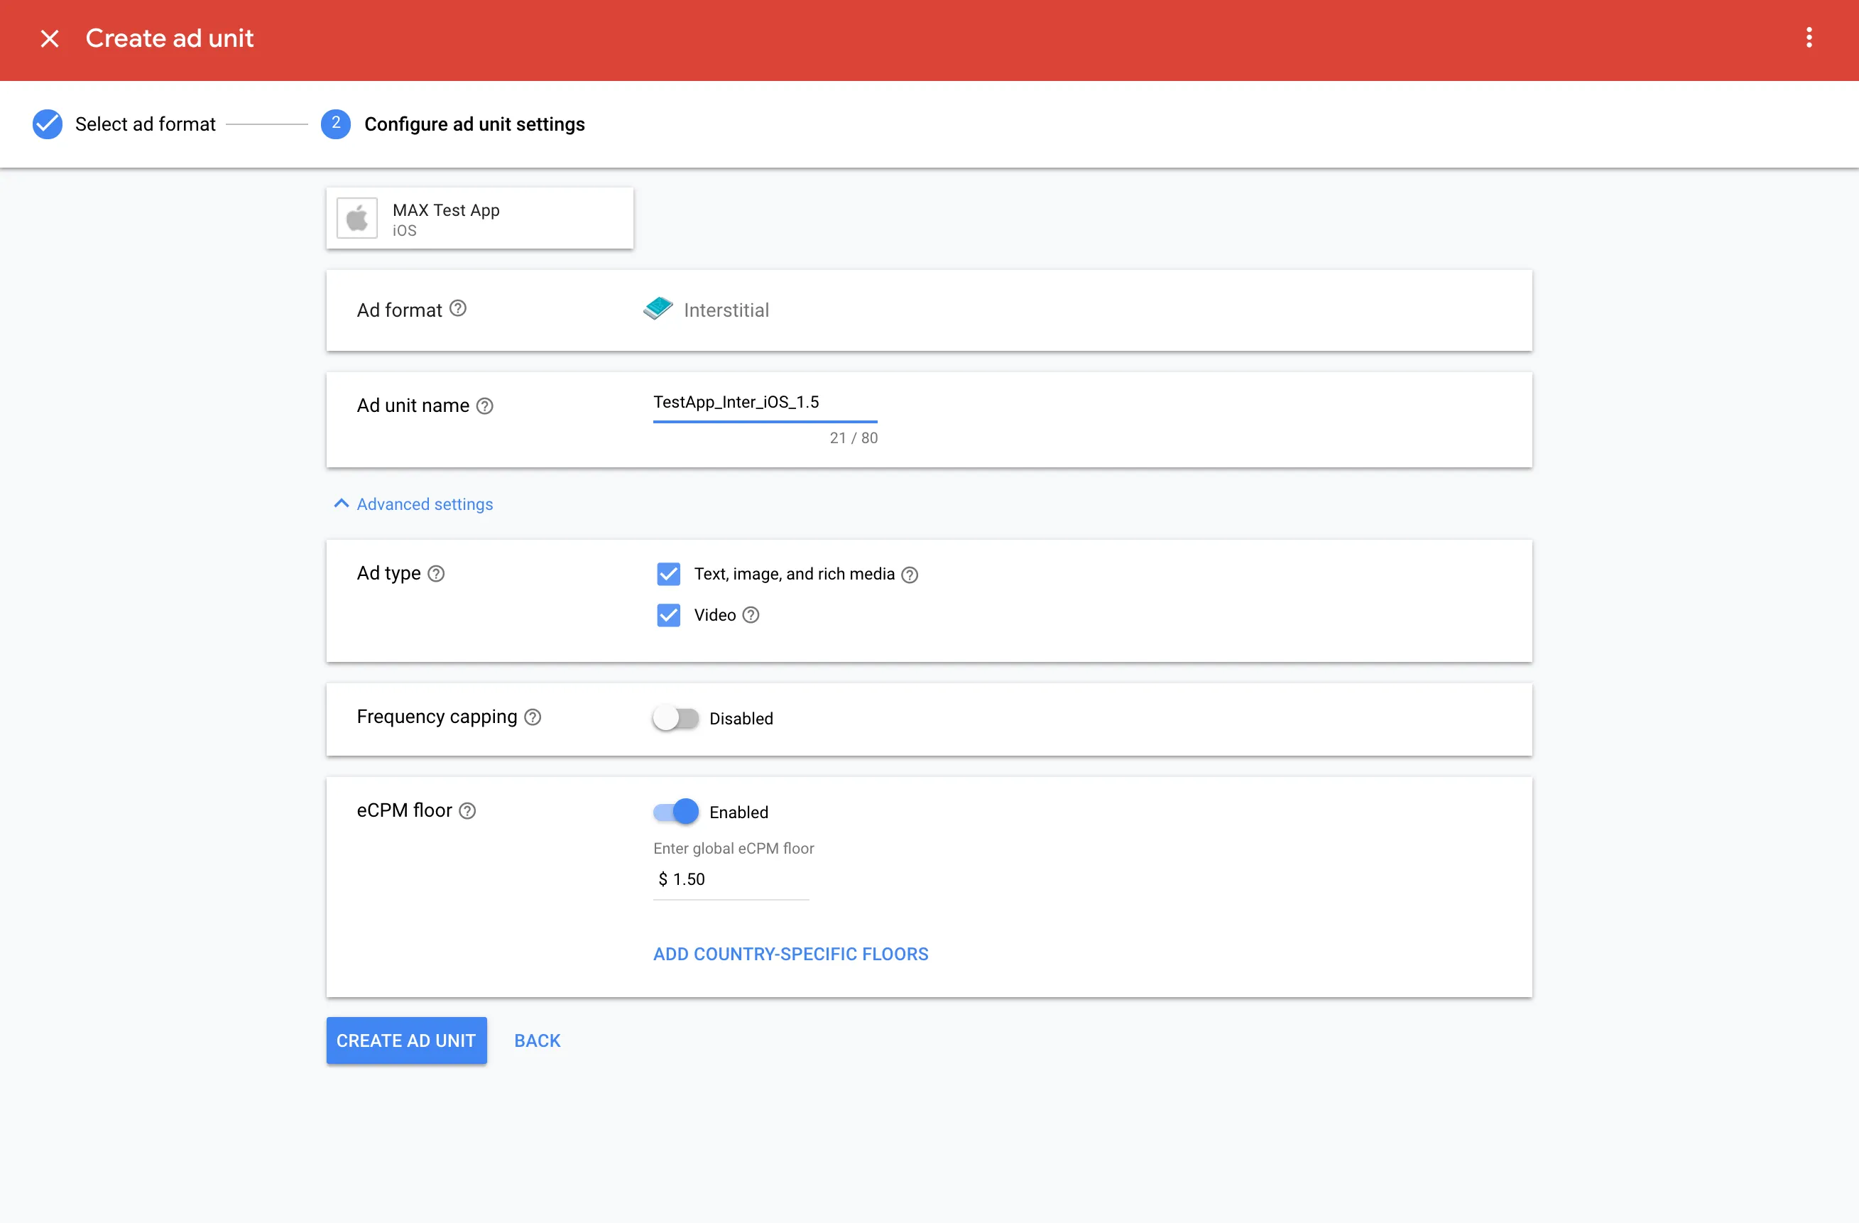Uncheck the Video ad type checkbox
The image size is (1859, 1223).
click(669, 616)
